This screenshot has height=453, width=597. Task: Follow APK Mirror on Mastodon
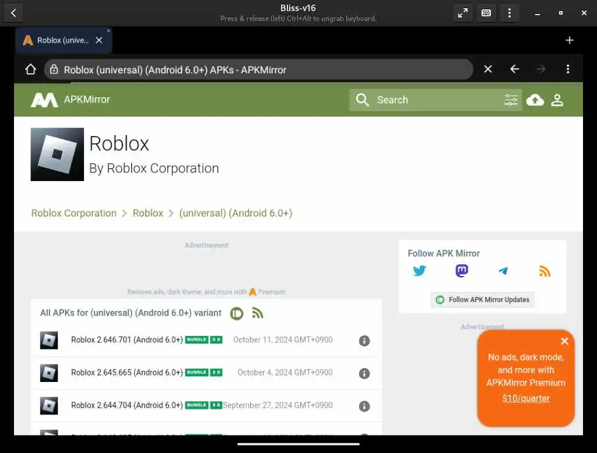[x=462, y=271]
